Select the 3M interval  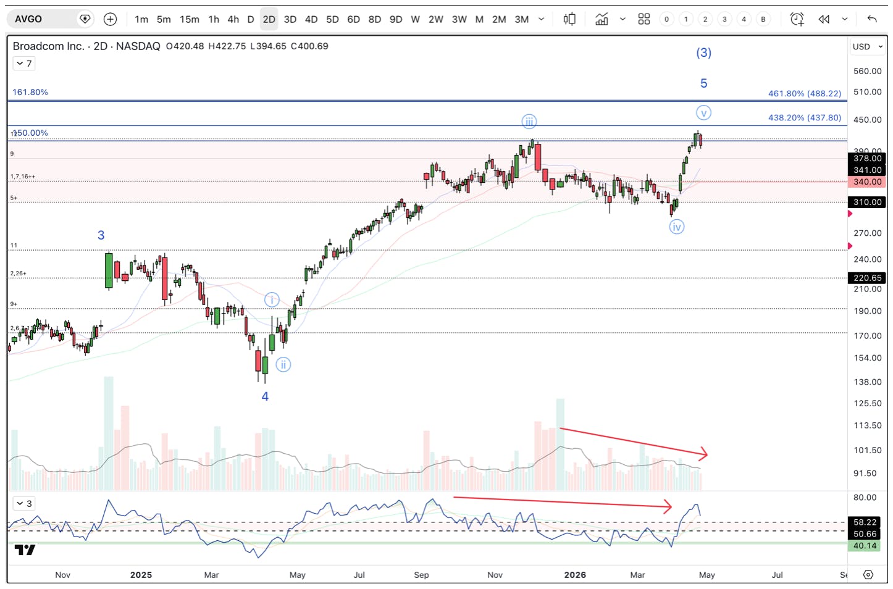(x=522, y=19)
